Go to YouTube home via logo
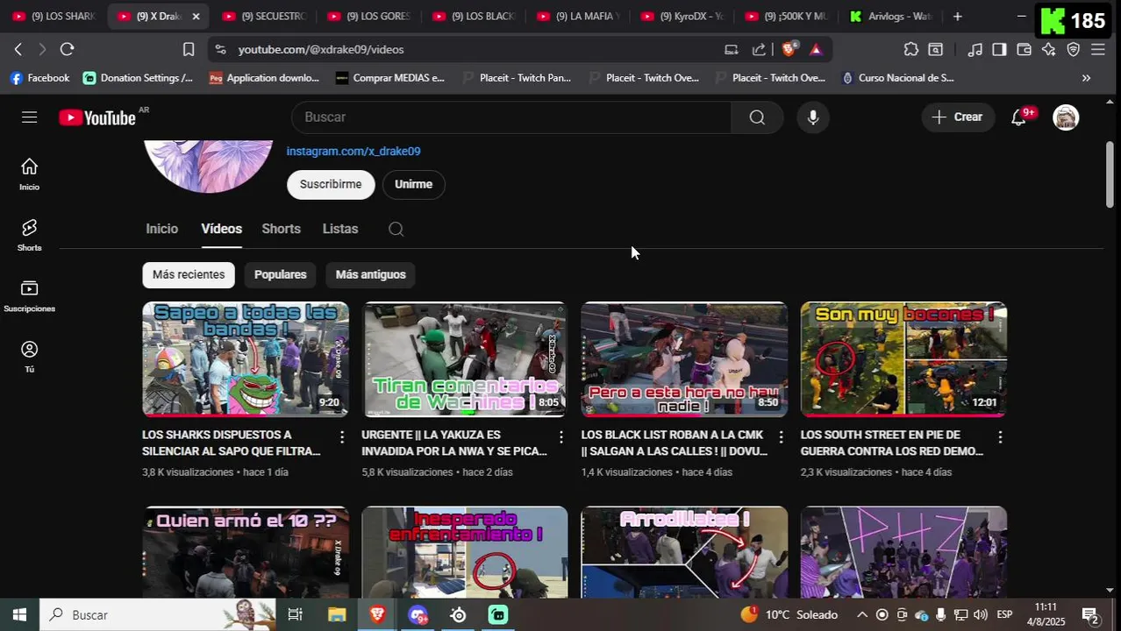 [x=97, y=117]
